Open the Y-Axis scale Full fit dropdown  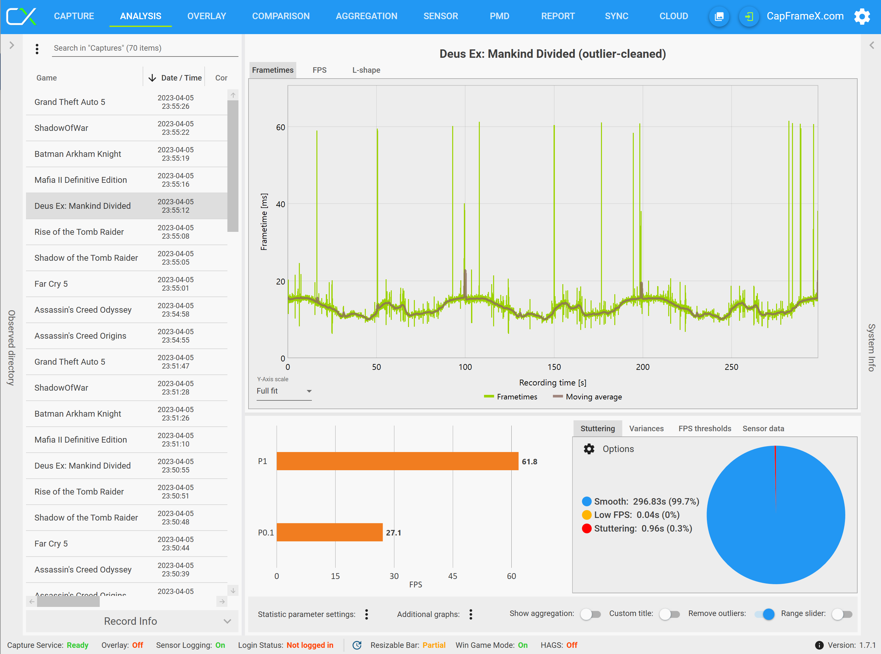coord(284,391)
